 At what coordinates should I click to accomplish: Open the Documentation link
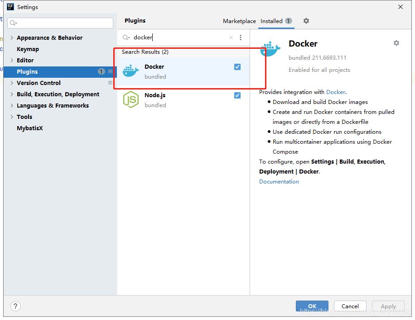[279, 182]
